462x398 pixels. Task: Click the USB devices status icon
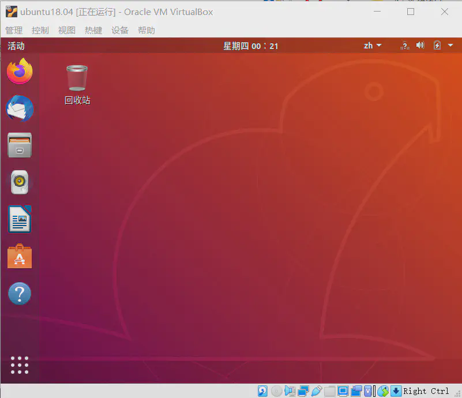[x=316, y=391]
